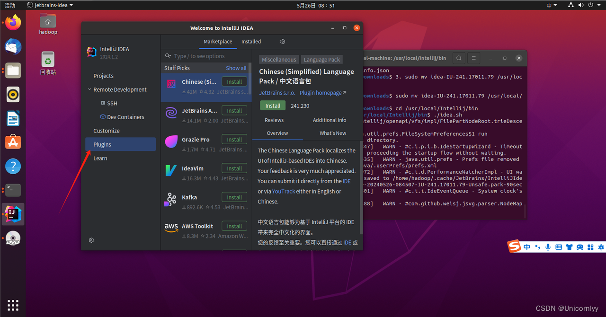Install the Grazie Pro plugin
The height and width of the screenshot is (317, 606).
[x=234, y=140]
